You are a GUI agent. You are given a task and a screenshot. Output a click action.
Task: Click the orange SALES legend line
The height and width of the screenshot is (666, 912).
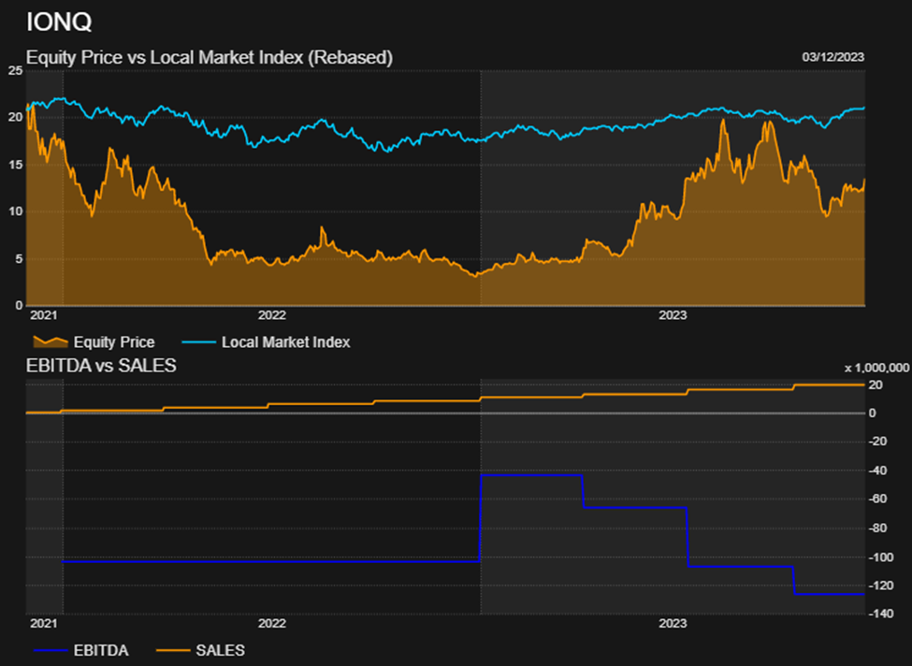tap(173, 650)
